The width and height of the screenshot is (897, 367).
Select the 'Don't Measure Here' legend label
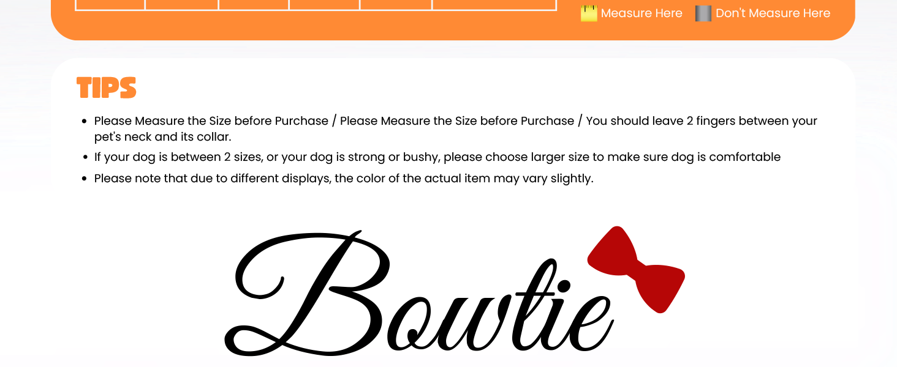coord(773,13)
